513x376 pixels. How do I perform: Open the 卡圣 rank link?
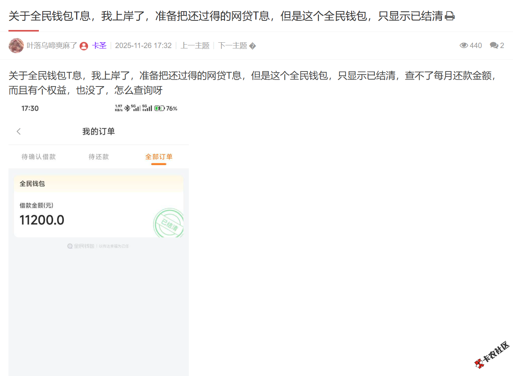(99, 45)
